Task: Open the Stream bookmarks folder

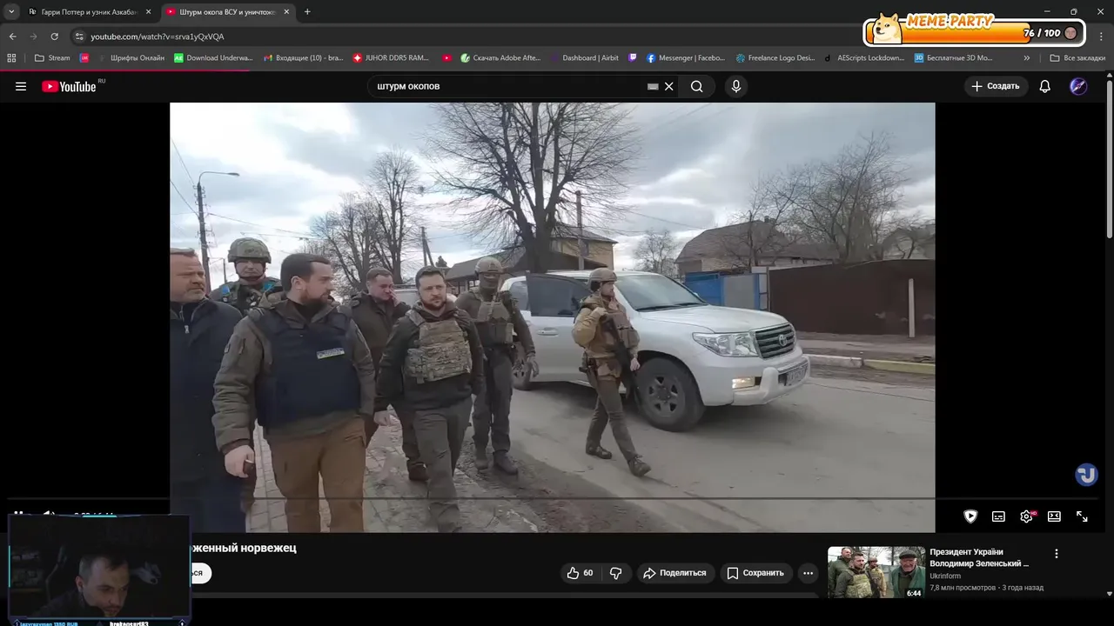Action: click(52, 58)
